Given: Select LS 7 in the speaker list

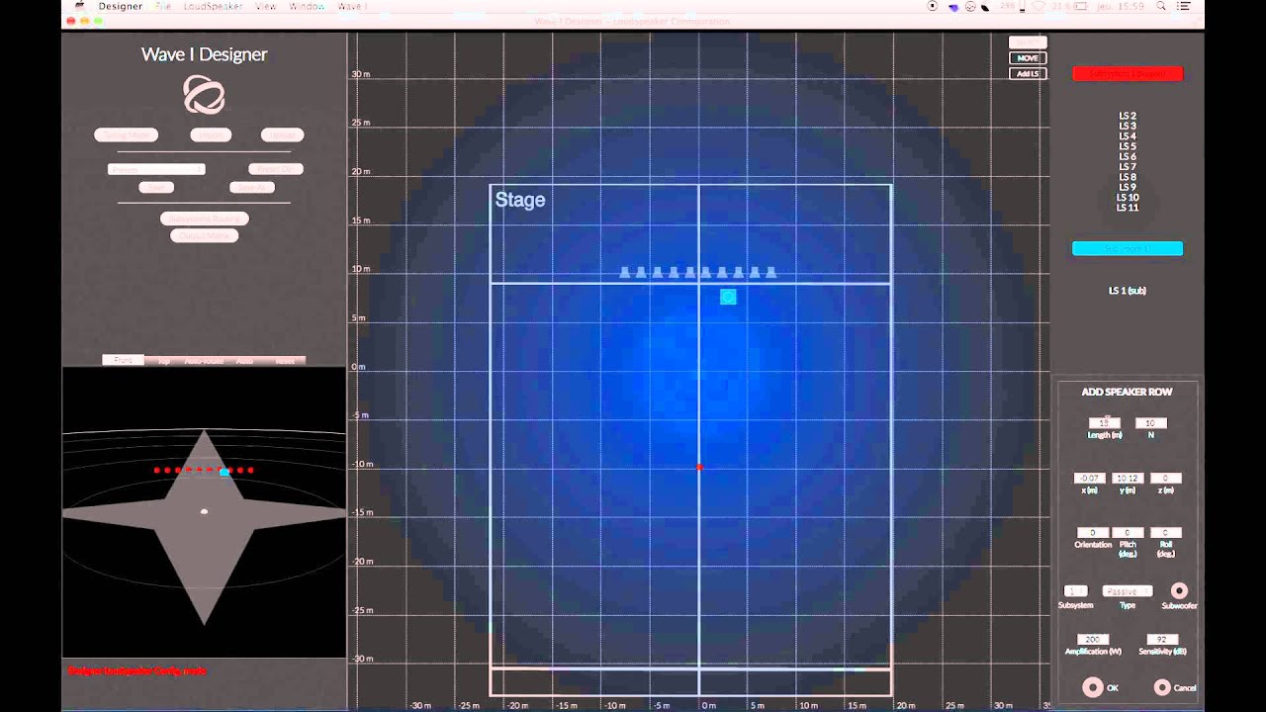Looking at the screenshot, I should [1128, 167].
